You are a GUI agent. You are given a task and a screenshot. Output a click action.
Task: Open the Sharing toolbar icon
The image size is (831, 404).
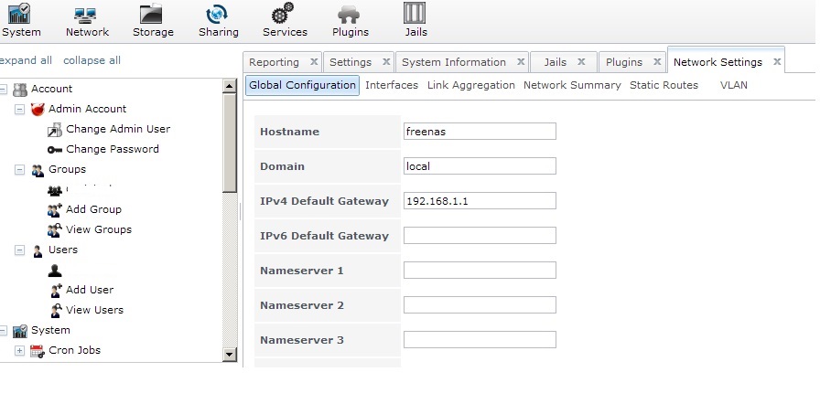point(217,15)
